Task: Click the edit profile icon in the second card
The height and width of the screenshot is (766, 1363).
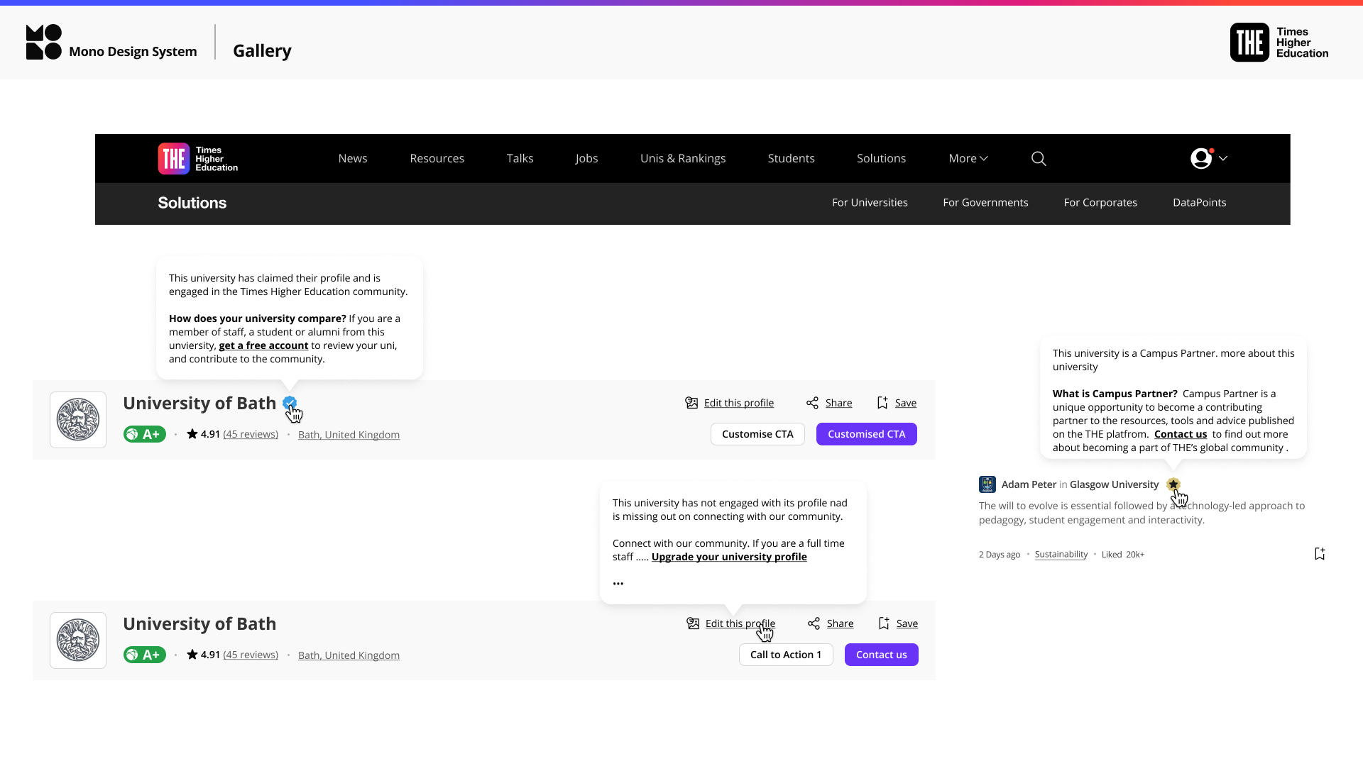Action: [x=693, y=623]
